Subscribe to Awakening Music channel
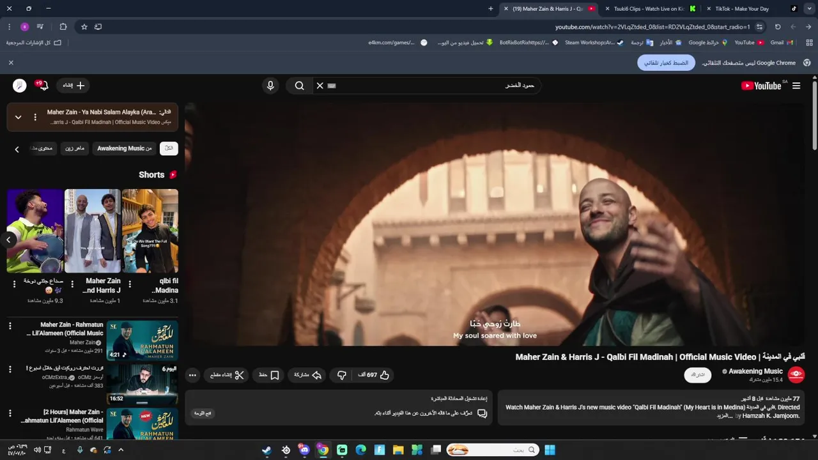 tap(697, 375)
